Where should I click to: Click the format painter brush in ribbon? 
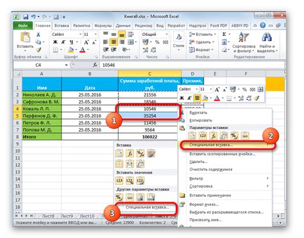pos(38,50)
